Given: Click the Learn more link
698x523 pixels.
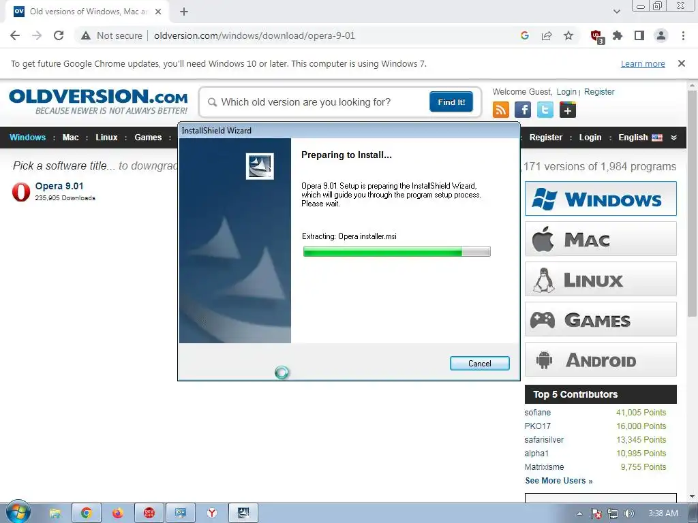Looking at the screenshot, I should pos(643,63).
